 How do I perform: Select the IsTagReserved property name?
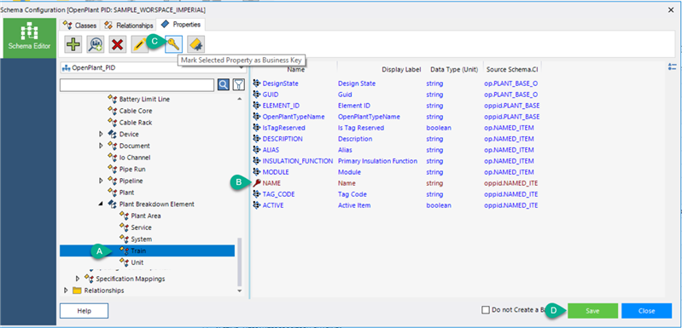click(283, 128)
